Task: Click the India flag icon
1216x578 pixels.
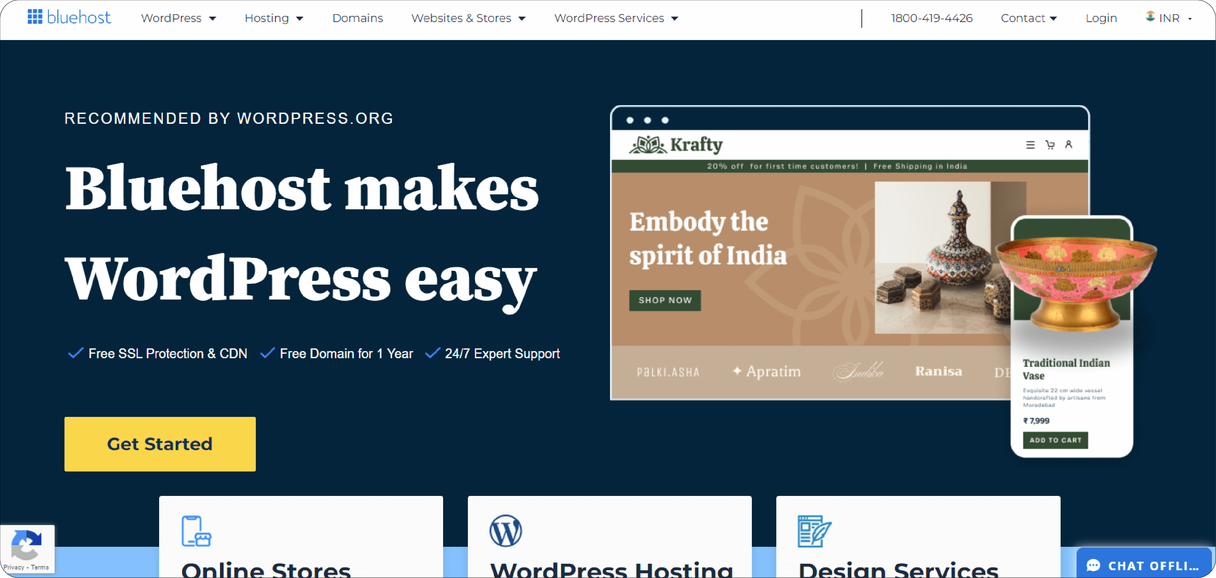Action: coord(1151,16)
